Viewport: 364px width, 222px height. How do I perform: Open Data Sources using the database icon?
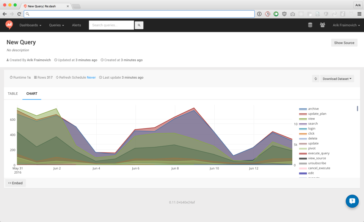(x=310, y=25)
